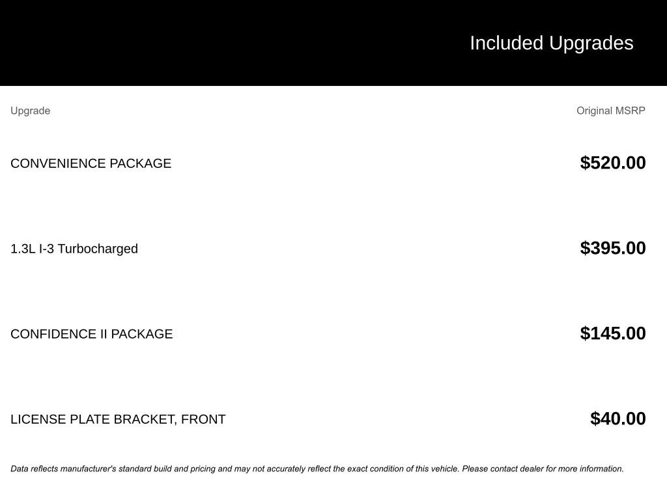Click the Original MSRP column header
This screenshot has width=667, height=500.
tap(610, 111)
